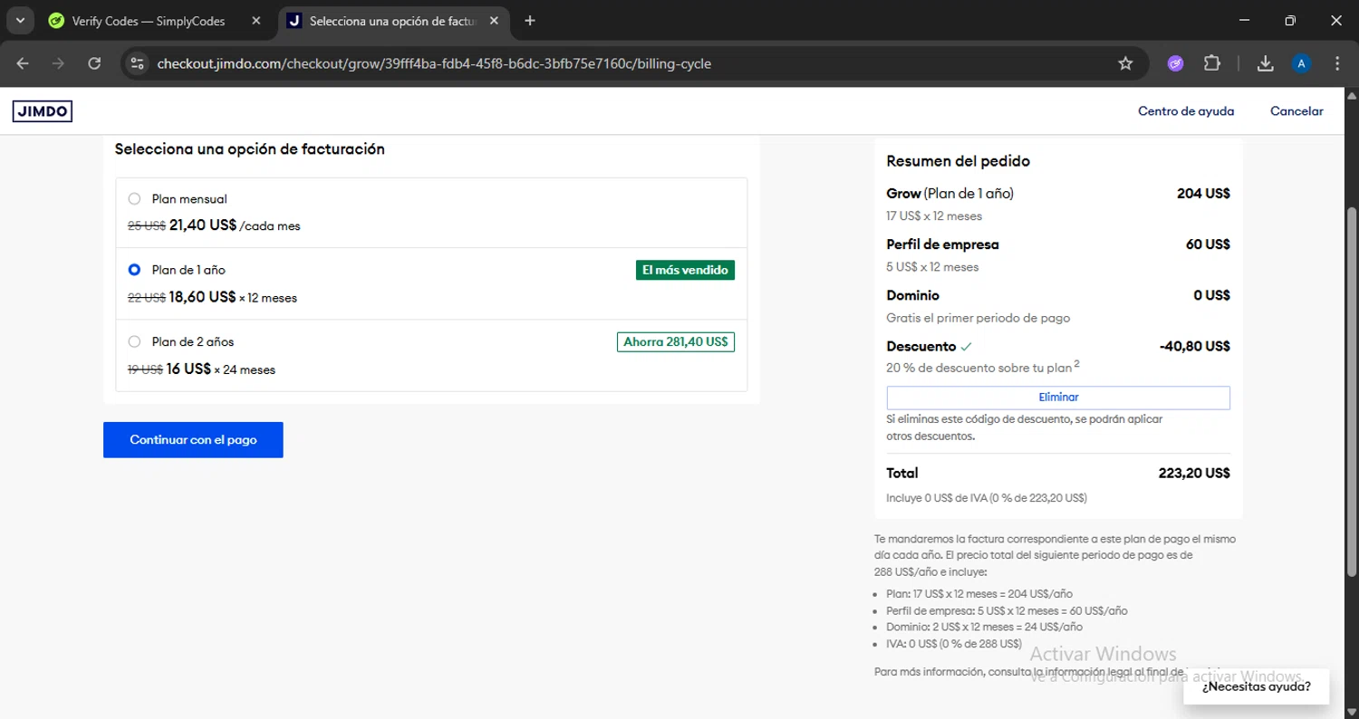Open the tab search dropdown arrow
The width and height of the screenshot is (1359, 719).
point(19,21)
